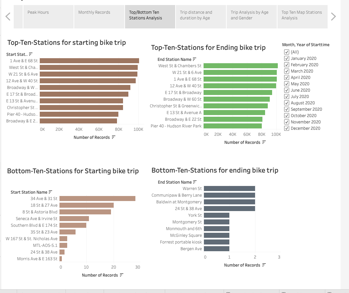Open the Peak Hours tab
The height and width of the screenshot is (293, 349).
click(x=48, y=16)
